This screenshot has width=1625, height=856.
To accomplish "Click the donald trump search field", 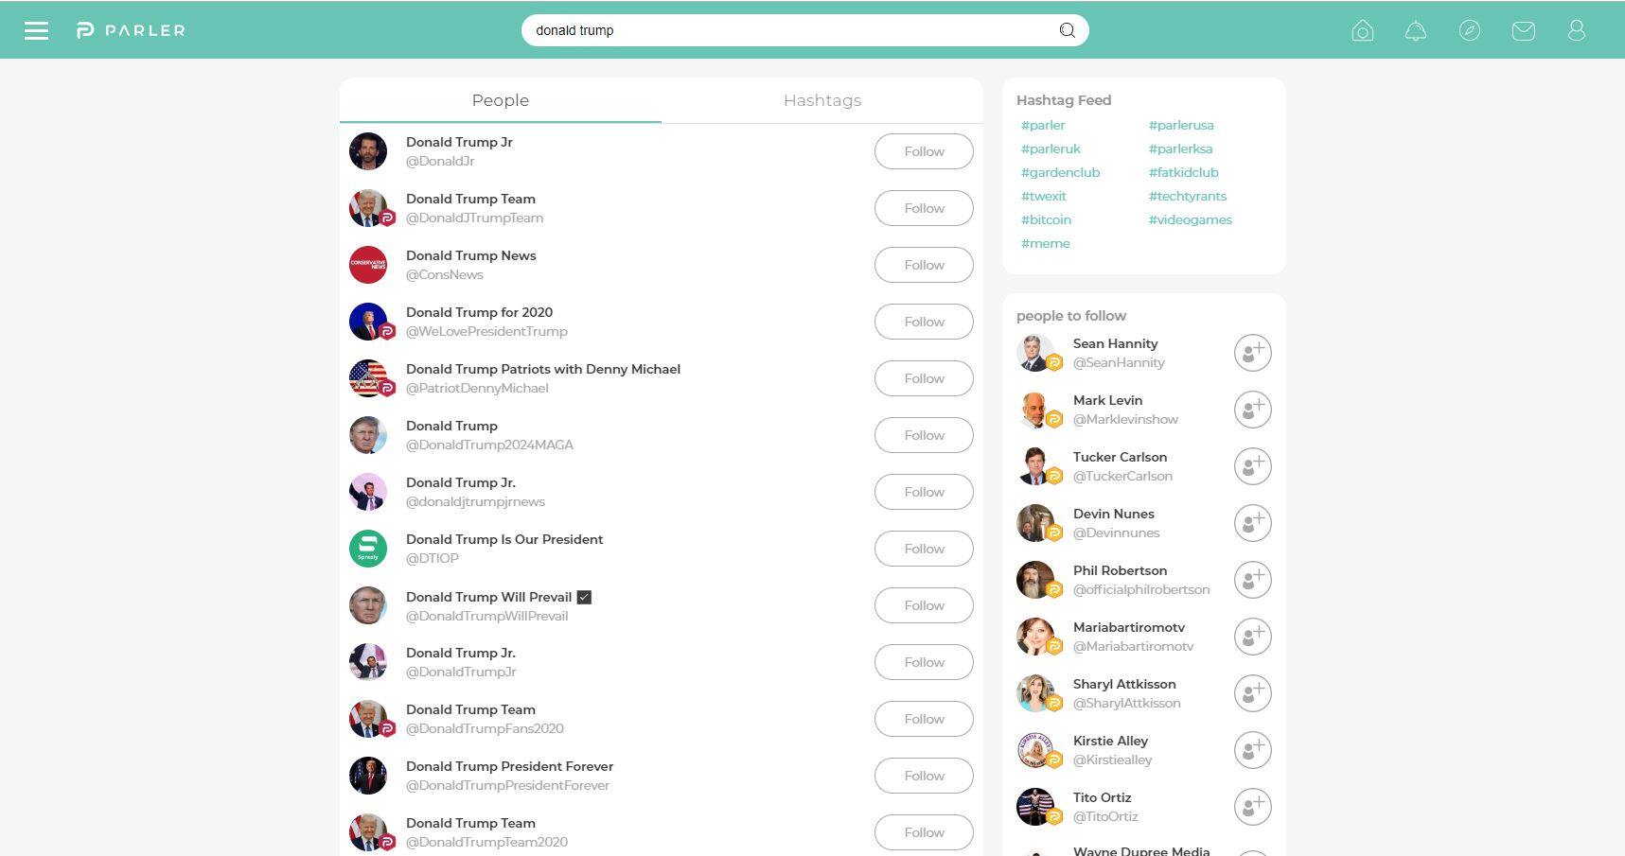I will click(804, 30).
